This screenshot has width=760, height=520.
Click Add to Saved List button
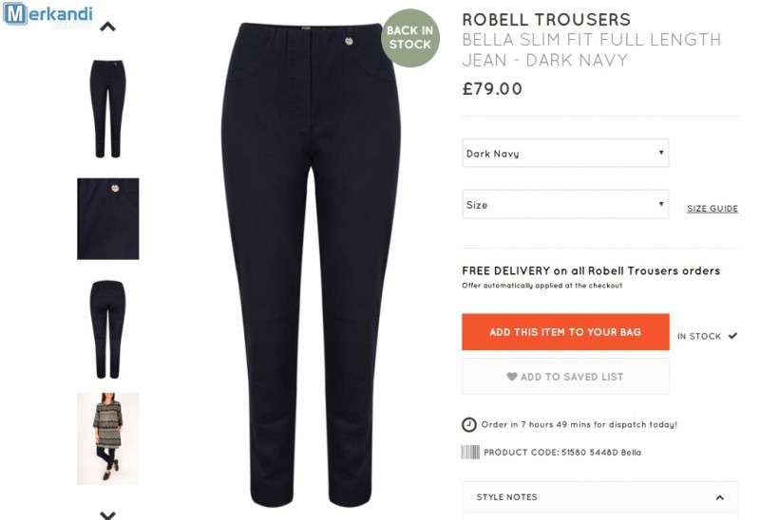click(x=565, y=376)
